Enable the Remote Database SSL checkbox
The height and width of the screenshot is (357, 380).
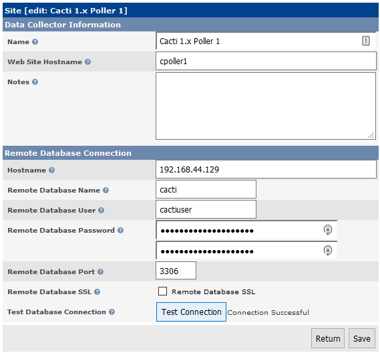[162, 291]
